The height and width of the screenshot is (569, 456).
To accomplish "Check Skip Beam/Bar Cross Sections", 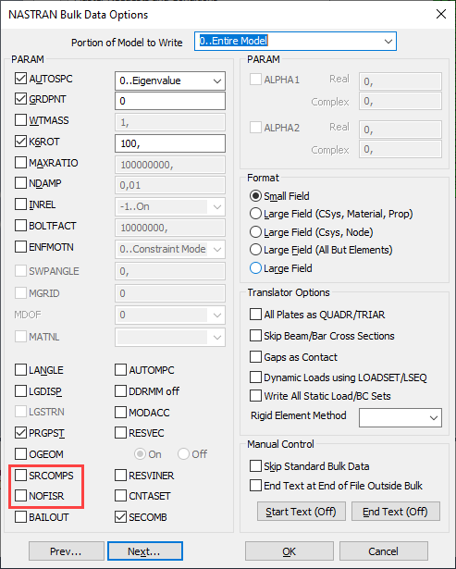I will (x=255, y=336).
